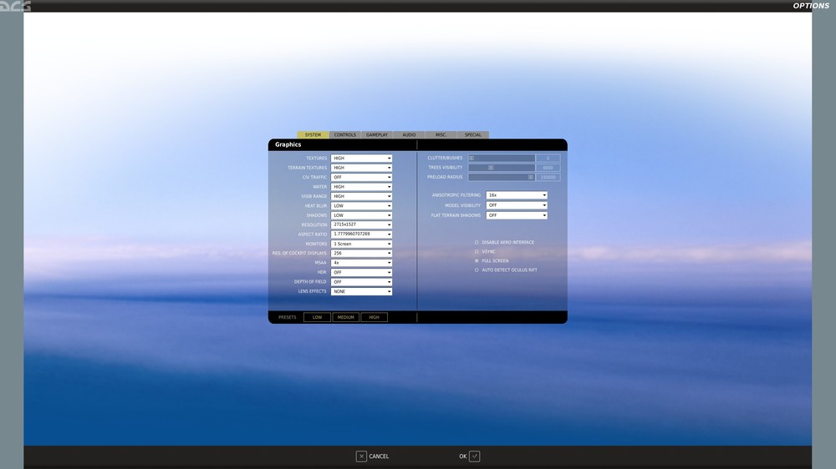Open the Visib Range dropdown
Viewport: 836px width, 469px height.
361,196
